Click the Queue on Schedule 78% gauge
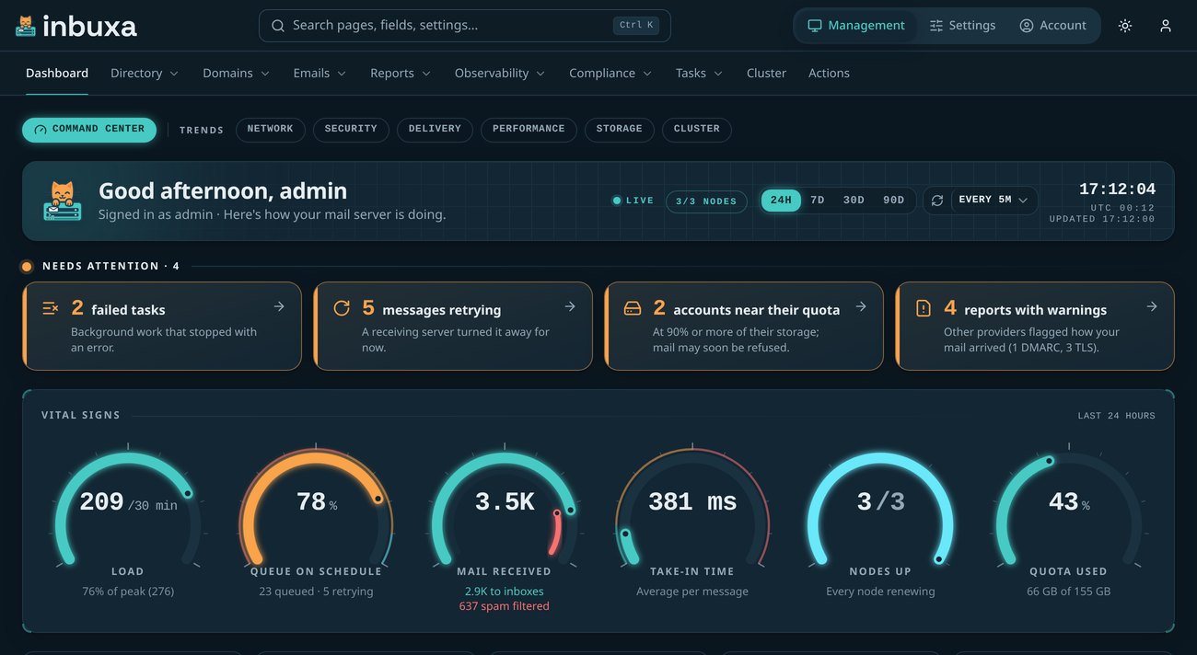Viewport: 1197px width, 655px height. [316, 508]
